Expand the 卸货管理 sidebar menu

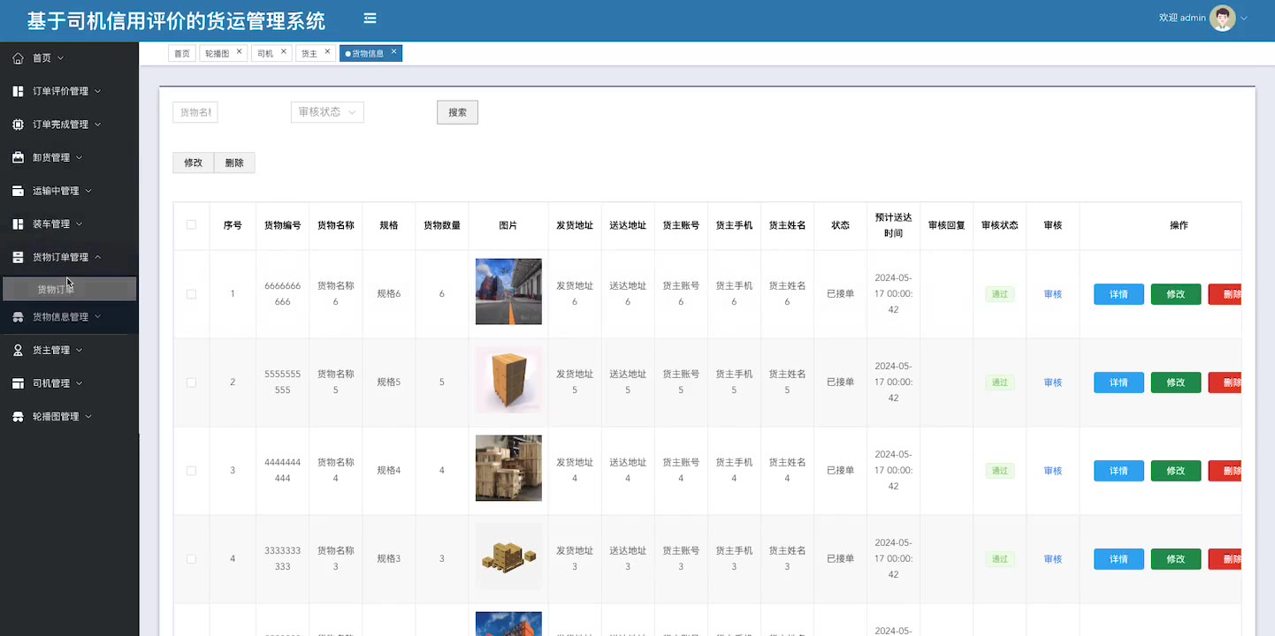[79, 157]
